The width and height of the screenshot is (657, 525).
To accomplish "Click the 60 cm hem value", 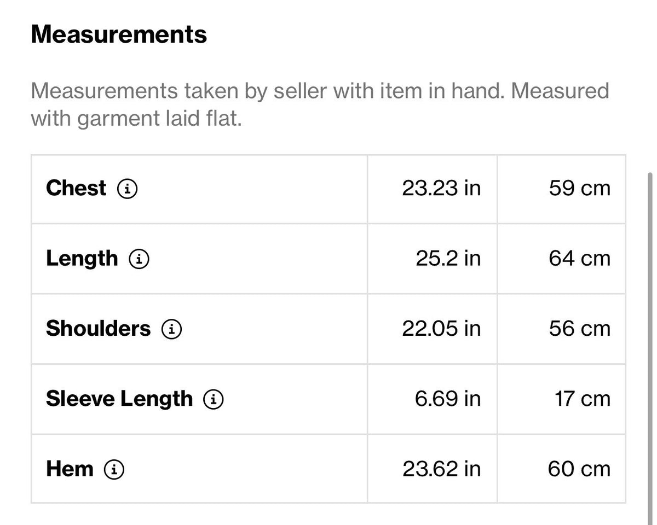I will [x=579, y=469].
